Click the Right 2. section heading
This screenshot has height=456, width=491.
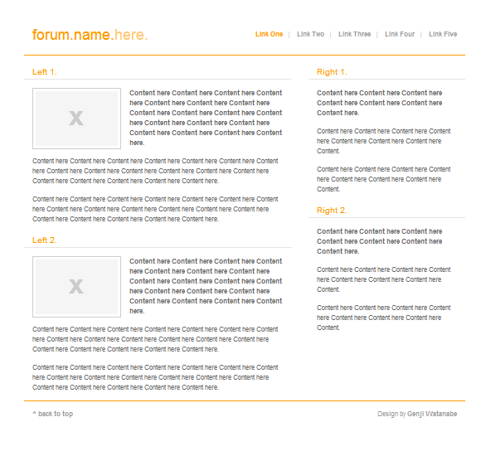pyautogui.click(x=332, y=211)
